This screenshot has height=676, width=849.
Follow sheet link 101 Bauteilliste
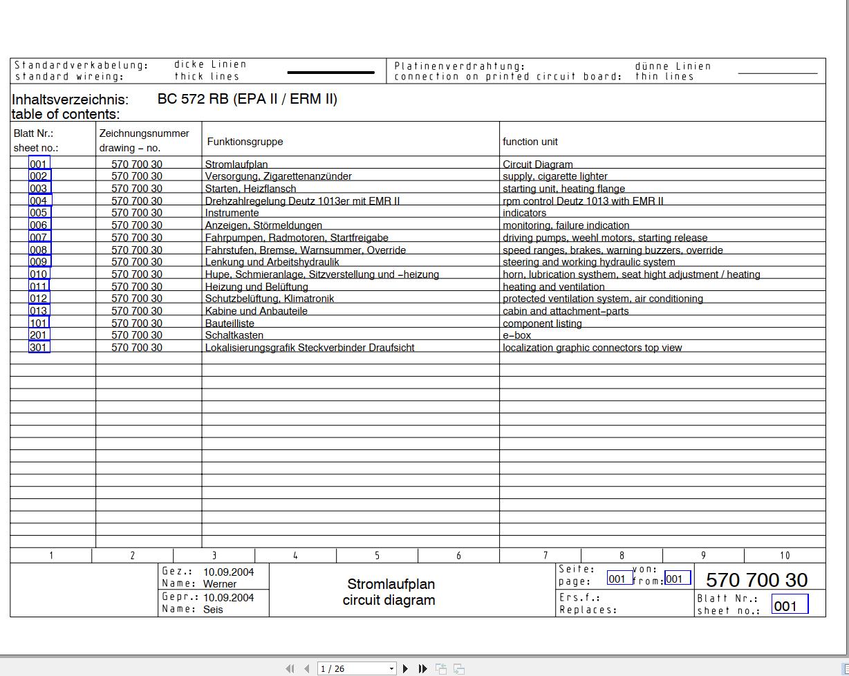39,323
